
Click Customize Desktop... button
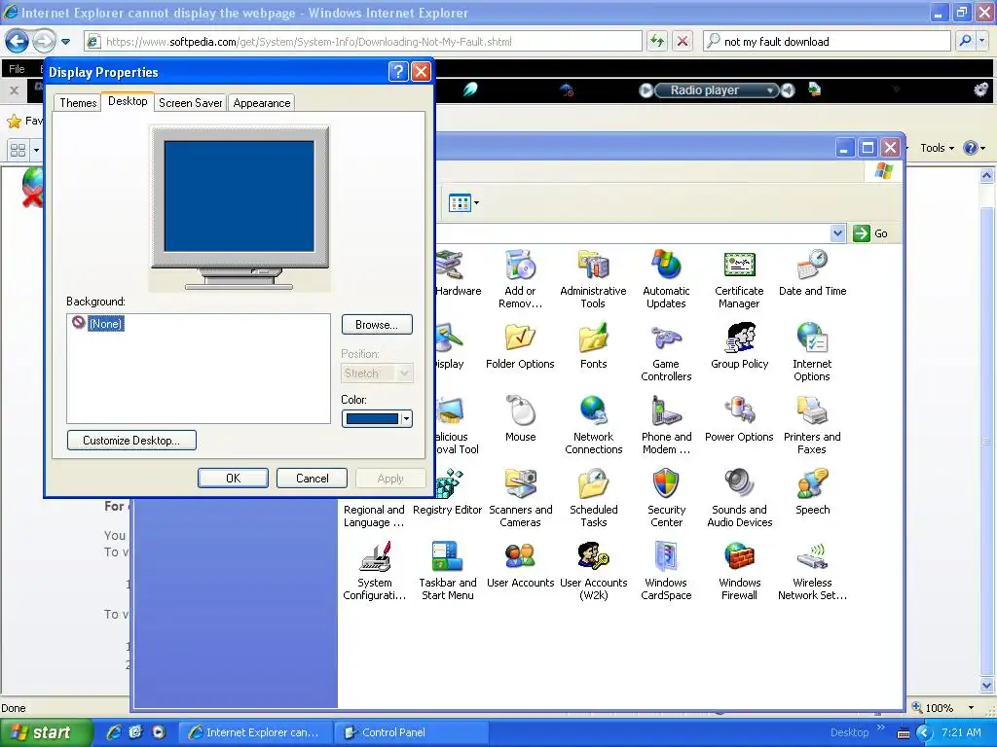[131, 441]
